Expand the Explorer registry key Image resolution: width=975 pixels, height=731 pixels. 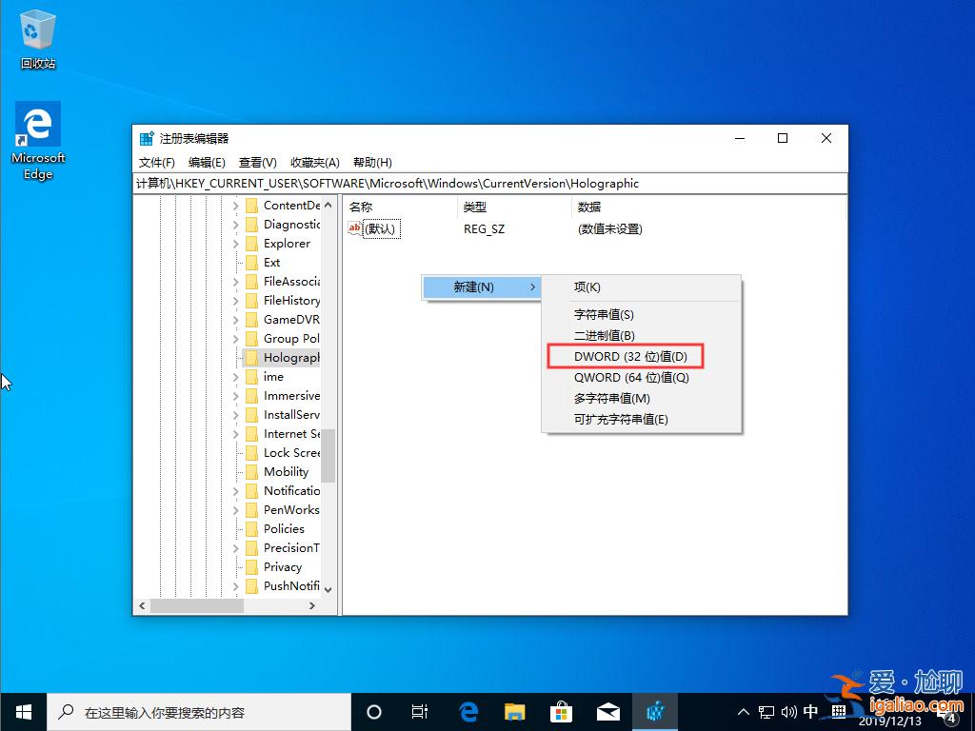(x=237, y=243)
